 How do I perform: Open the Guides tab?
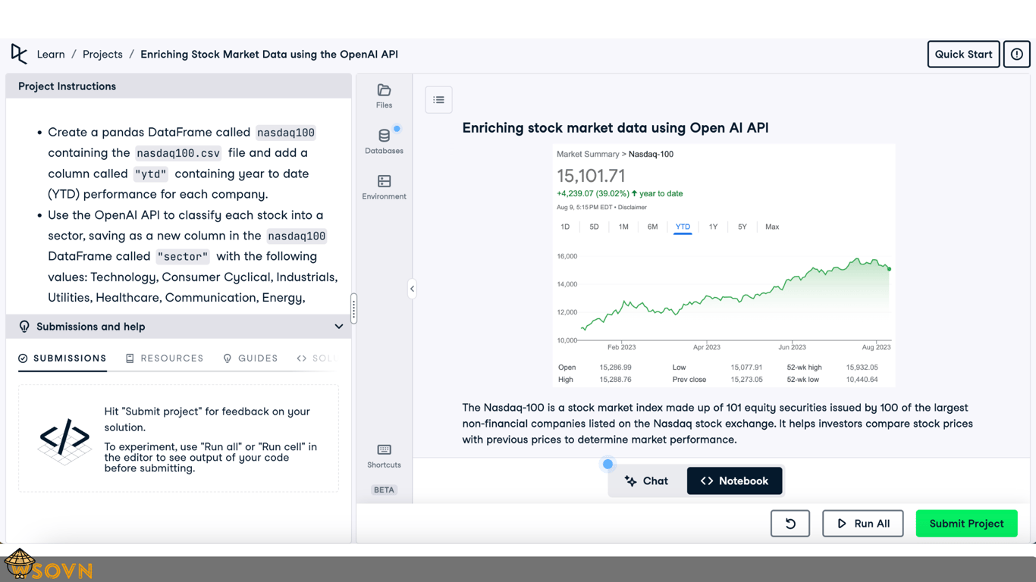[x=251, y=358]
